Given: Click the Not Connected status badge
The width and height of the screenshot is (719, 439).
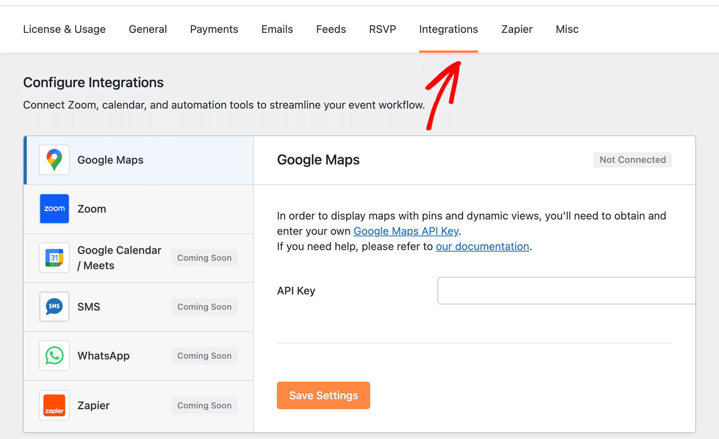Looking at the screenshot, I should click(633, 160).
